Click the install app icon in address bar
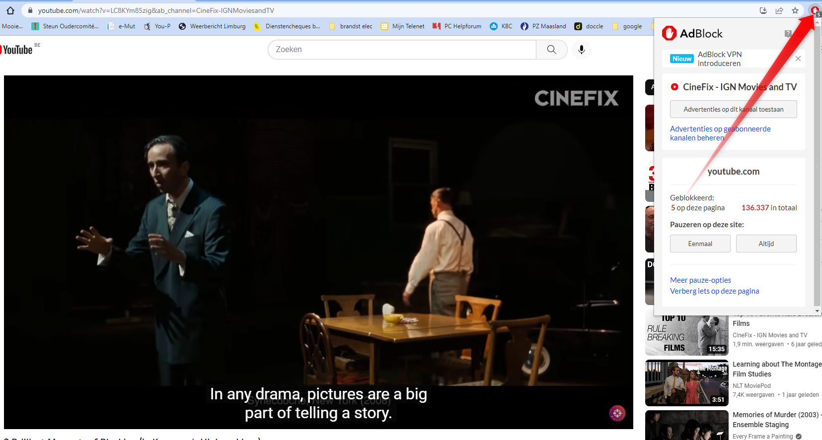Screen dimensions: 822x440 coord(763,10)
